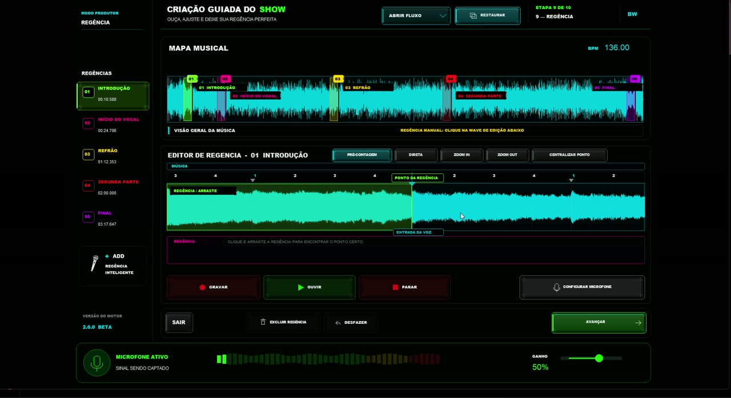Image resolution: width=731 pixels, height=398 pixels.
Task: Click the BPM value 136.00
Action: (x=617, y=48)
